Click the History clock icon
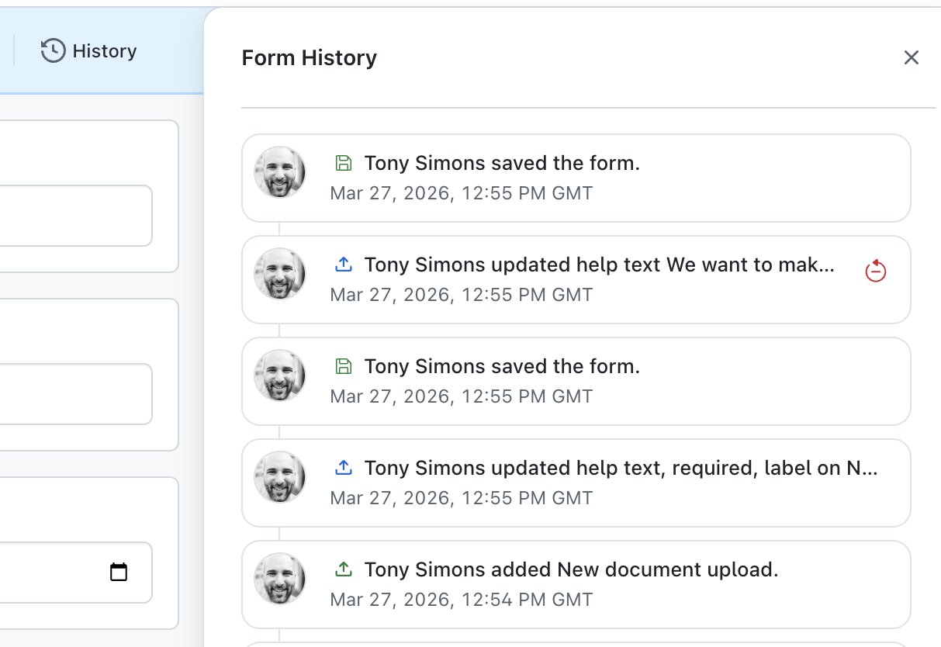The image size is (941, 647). pos(53,50)
